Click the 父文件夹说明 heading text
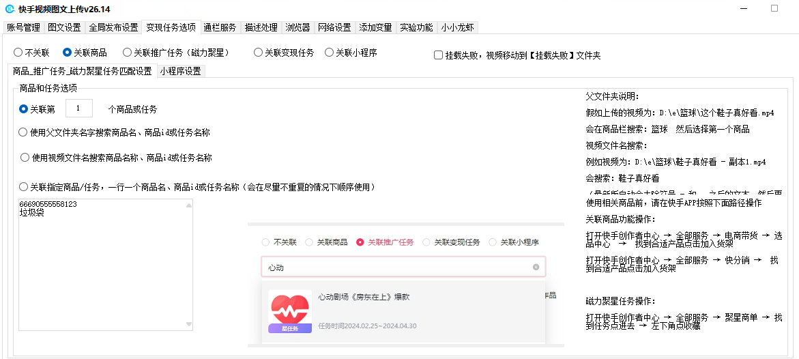Screen dimensions: 799x359 pos(612,97)
